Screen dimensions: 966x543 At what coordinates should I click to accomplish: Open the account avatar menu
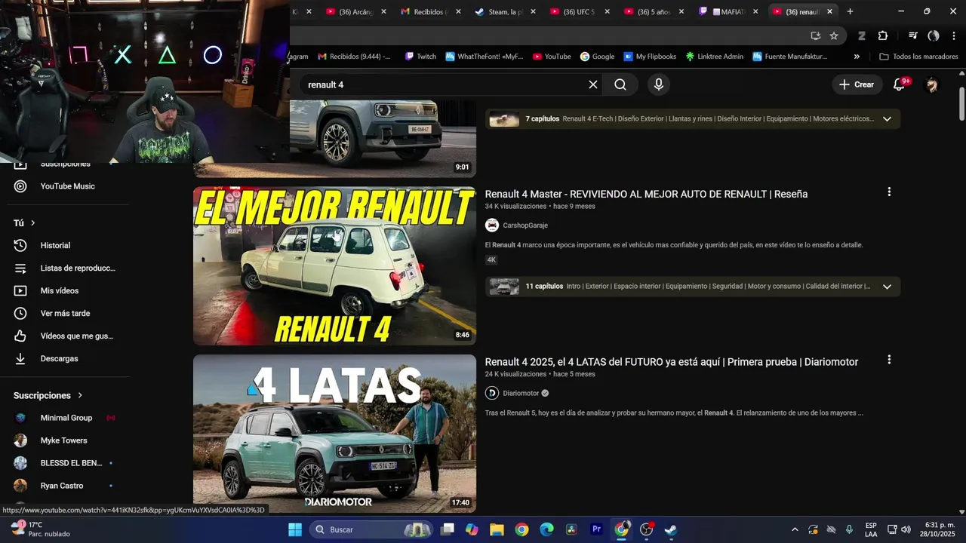pos(932,84)
